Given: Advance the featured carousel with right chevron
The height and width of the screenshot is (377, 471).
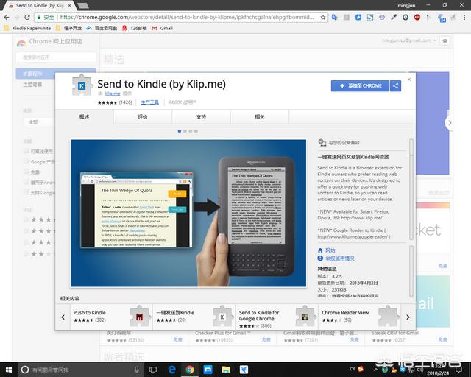Looking at the screenshot, I should click(450, 123).
